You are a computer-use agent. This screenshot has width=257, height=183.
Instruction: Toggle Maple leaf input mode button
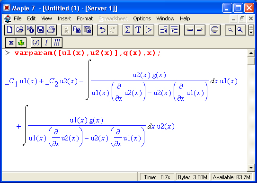[21, 43]
